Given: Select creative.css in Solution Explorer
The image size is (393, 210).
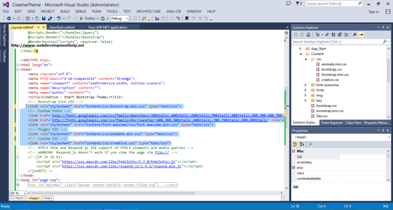Looking at the screenshot, I should (330, 80).
